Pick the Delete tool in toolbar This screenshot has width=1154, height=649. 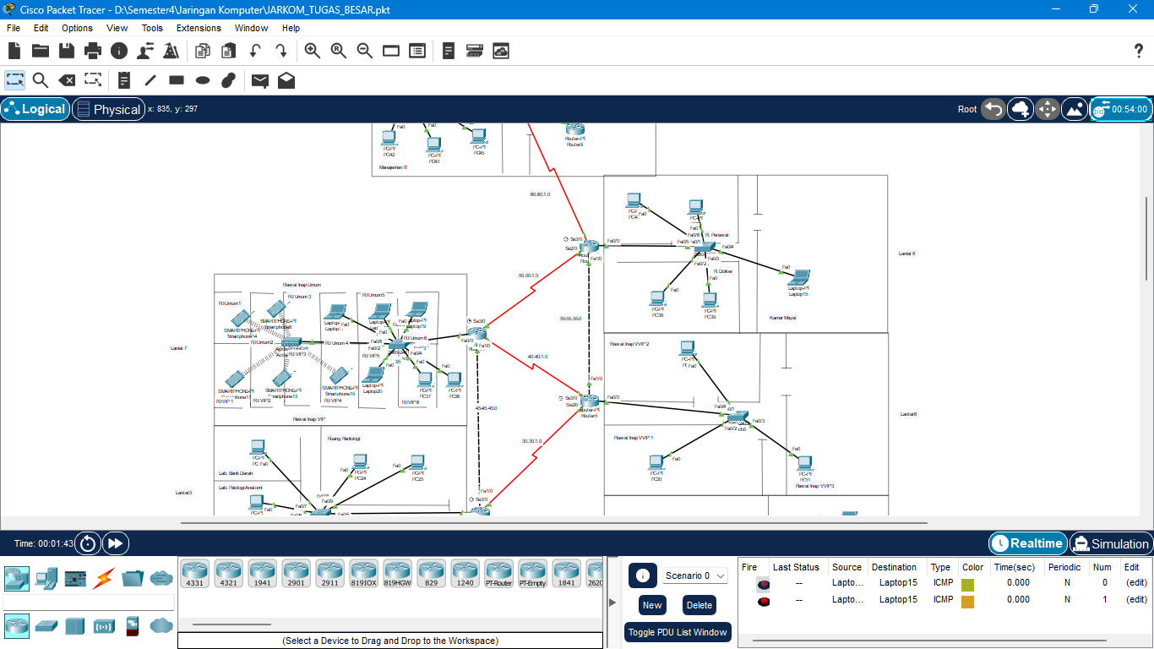point(66,80)
